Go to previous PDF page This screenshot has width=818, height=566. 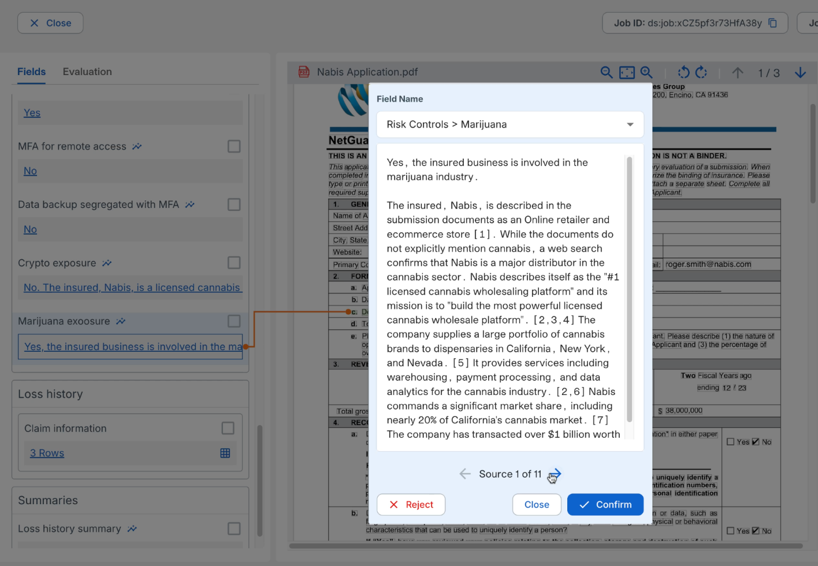click(x=738, y=73)
